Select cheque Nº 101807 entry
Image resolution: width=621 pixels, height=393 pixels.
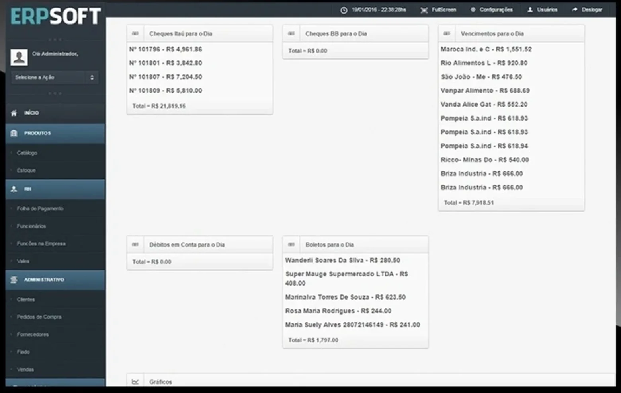[x=166, y=77]
